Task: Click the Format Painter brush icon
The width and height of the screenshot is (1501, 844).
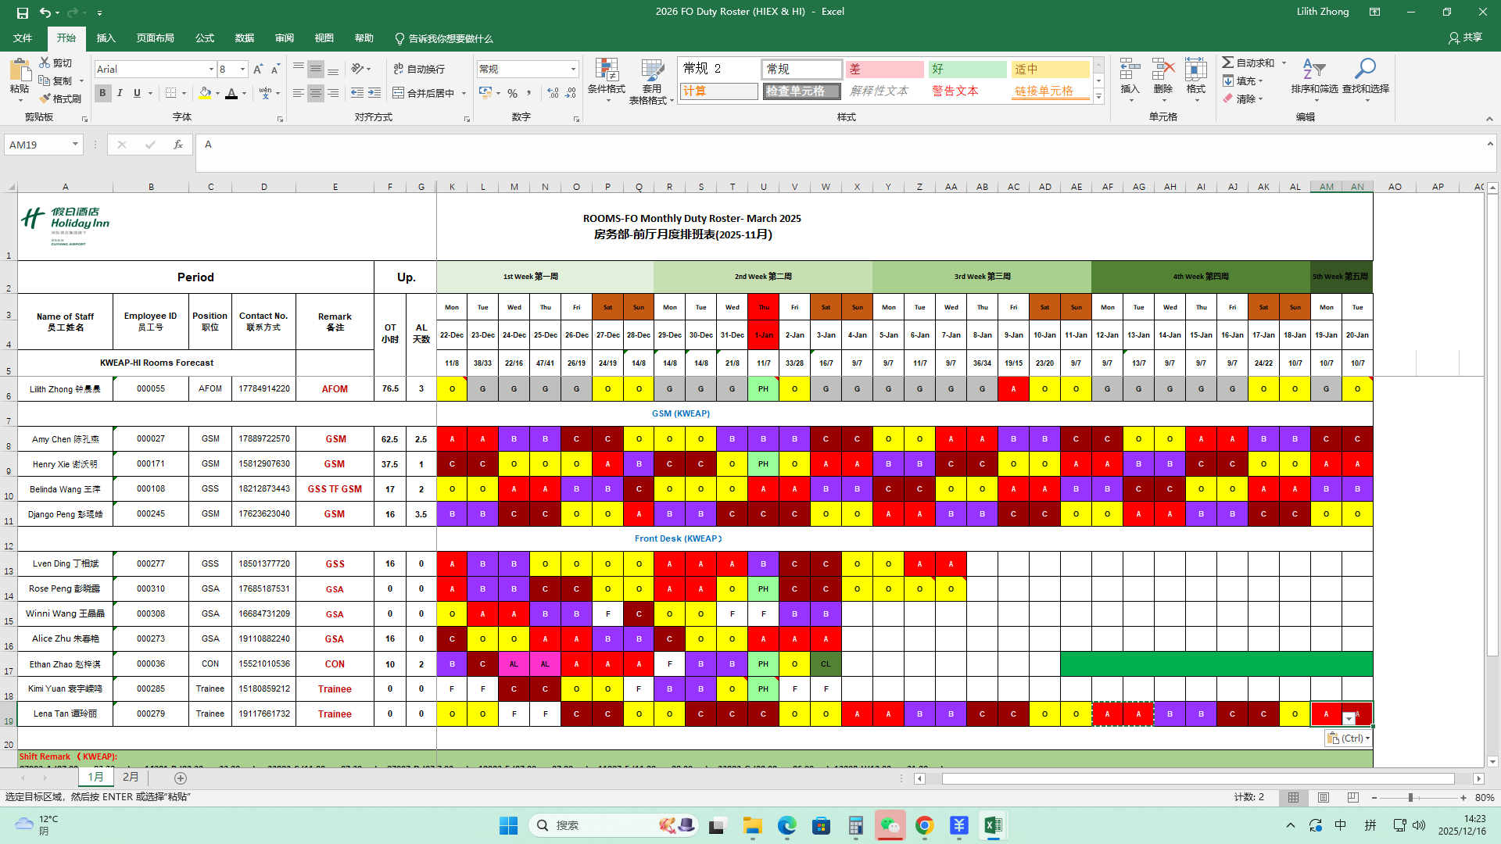Action: [45, 98]
